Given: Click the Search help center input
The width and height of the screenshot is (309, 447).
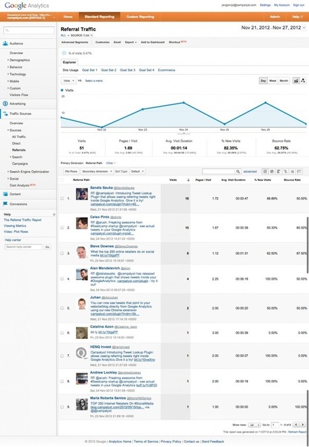Looking at the screenshot, I should coord(23,247).
